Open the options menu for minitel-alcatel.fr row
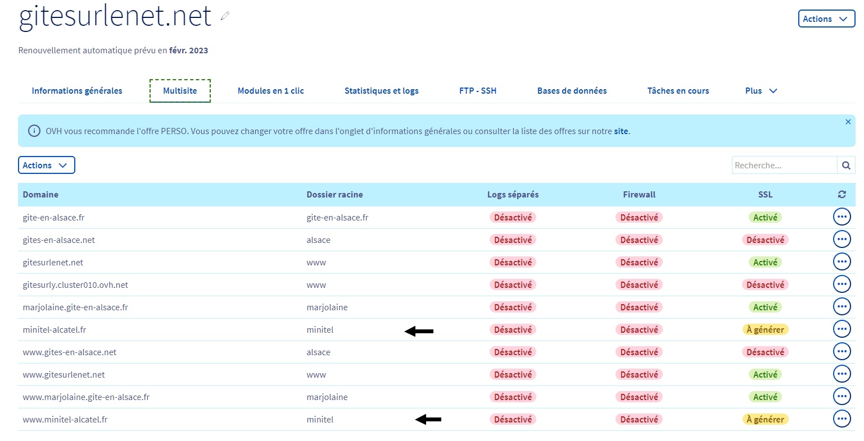This screenshot has height=441, width=864. [x=842, y=329]
